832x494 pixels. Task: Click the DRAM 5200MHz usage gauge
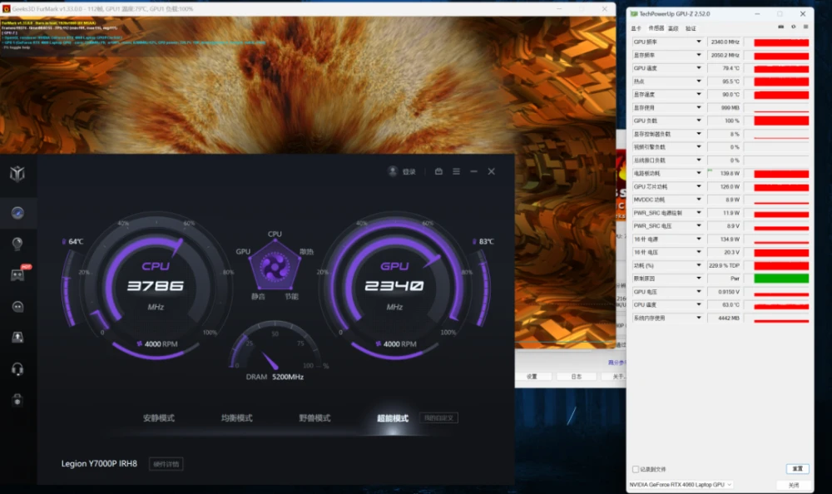click(x=275, y=350)
